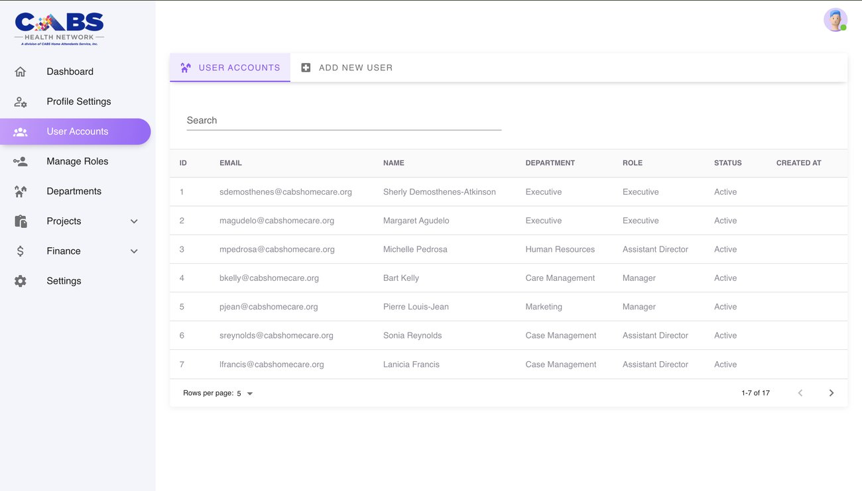
Task: Click email sdemosthenes@cabshomecare.org
Action: pos(286,192)
